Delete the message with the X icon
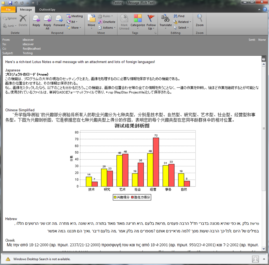Viewport: 269px width, 265px height. (x=23, y=21)
